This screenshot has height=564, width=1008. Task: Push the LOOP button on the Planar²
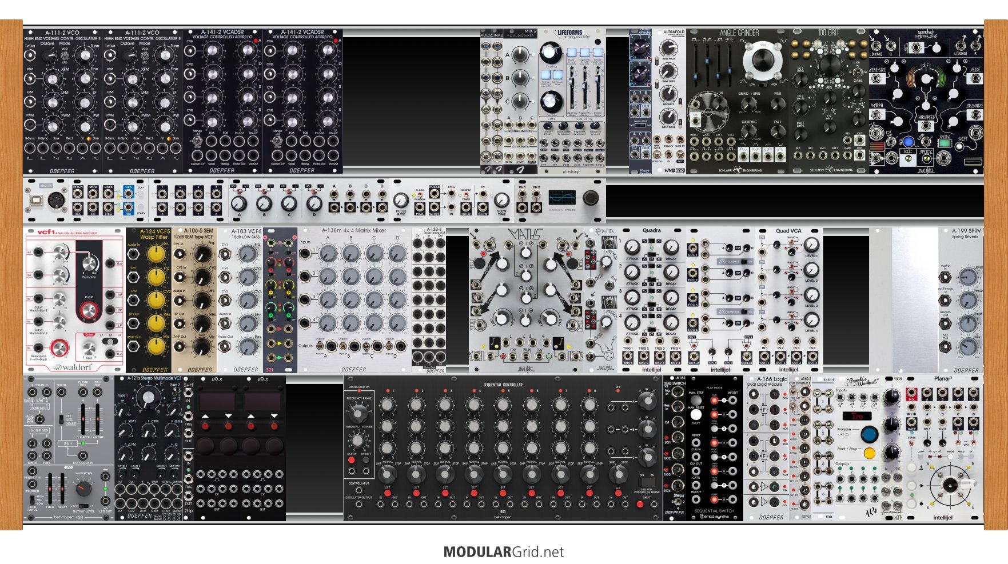921,457
